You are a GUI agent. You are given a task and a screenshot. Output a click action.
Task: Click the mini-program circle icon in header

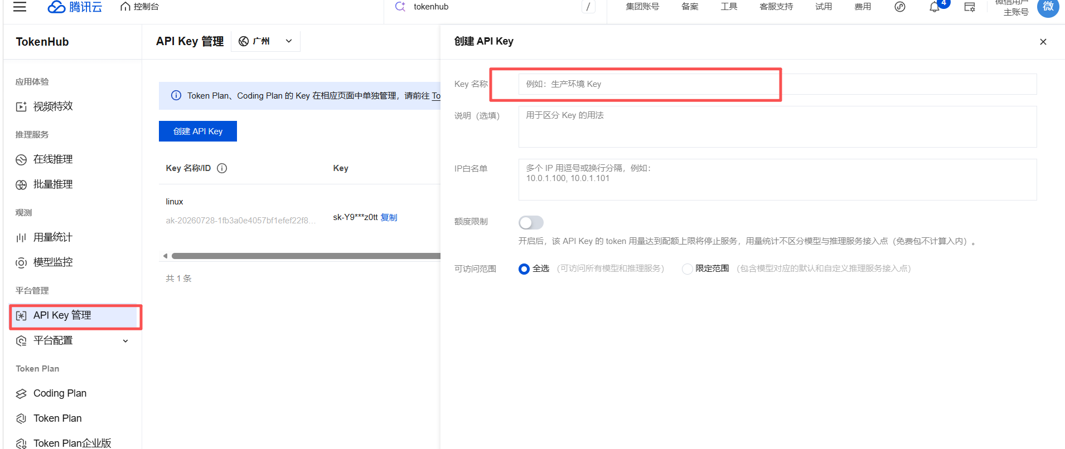coord(900,7)
